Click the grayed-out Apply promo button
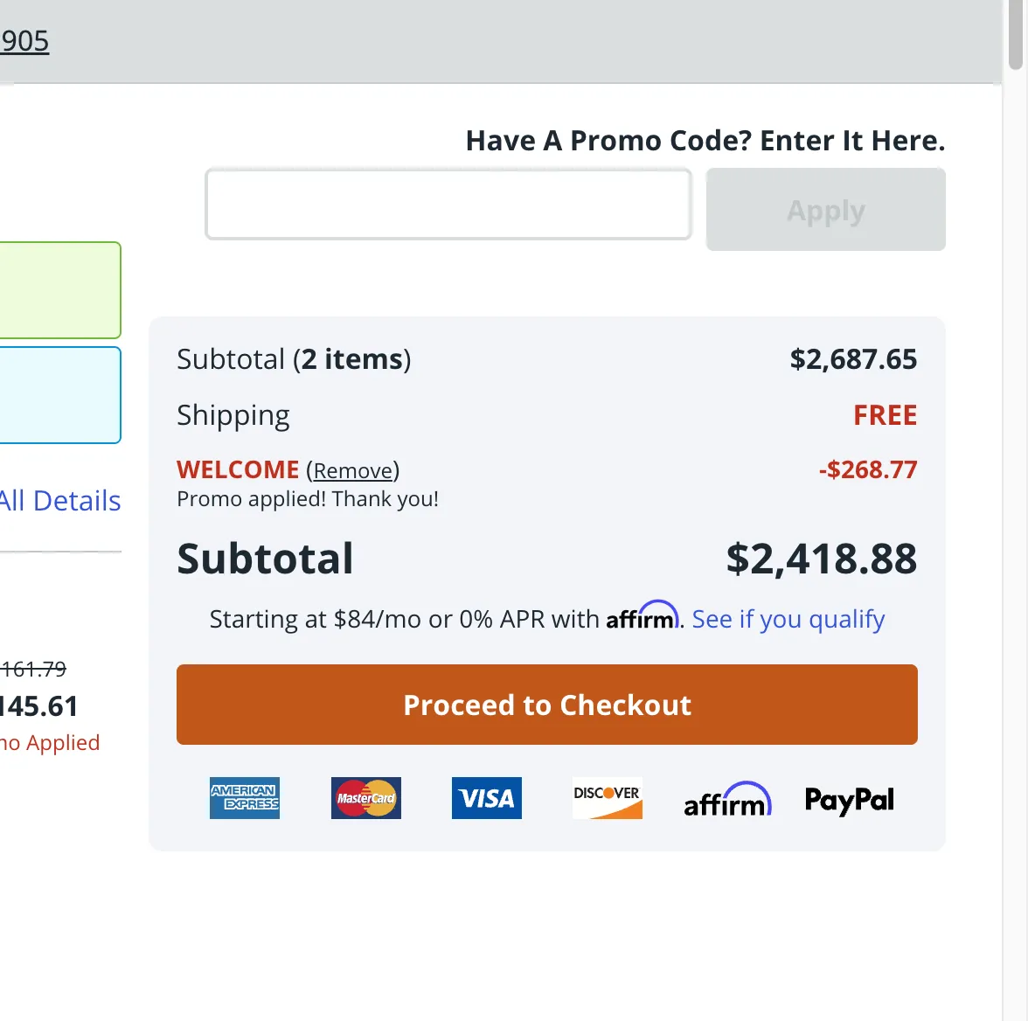This screenshot has width=1028, height=1021. click(825, 210)
